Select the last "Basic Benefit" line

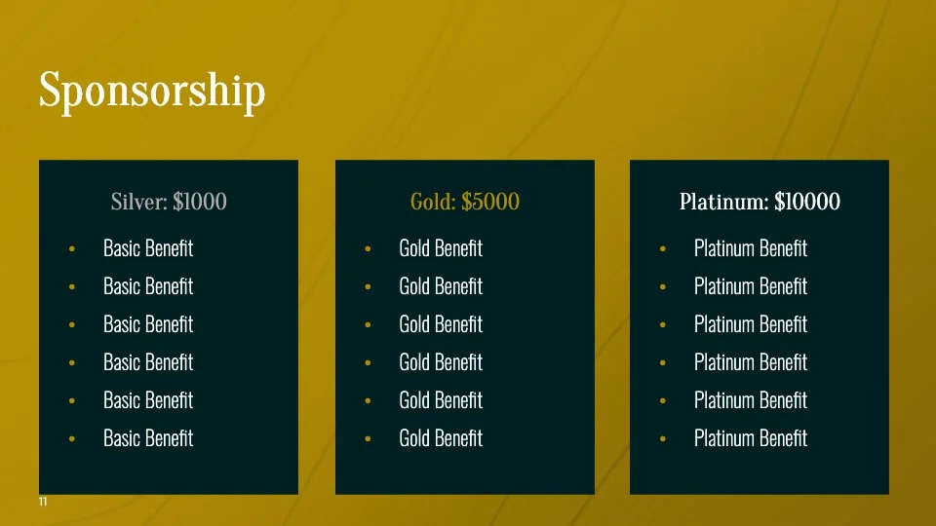tap(148, 438)
